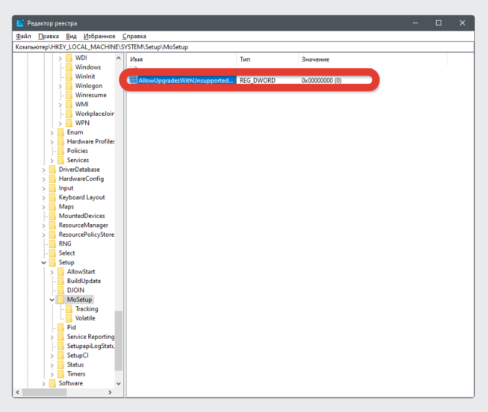
Task: Click the Select folder icon
Action: pyautogui.click(x=53, y=254)
